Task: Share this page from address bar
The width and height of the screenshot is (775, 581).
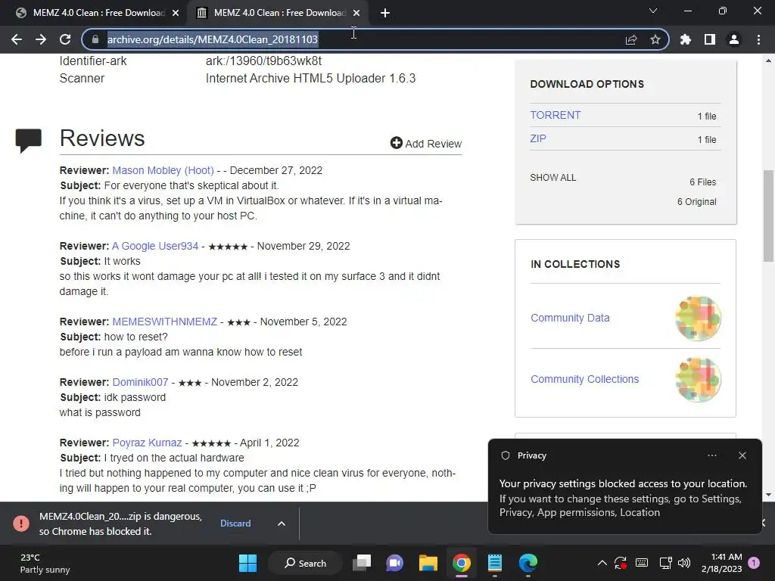Action: click(631, 39)
